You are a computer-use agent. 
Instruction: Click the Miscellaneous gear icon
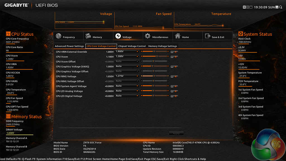coord(147,36)
